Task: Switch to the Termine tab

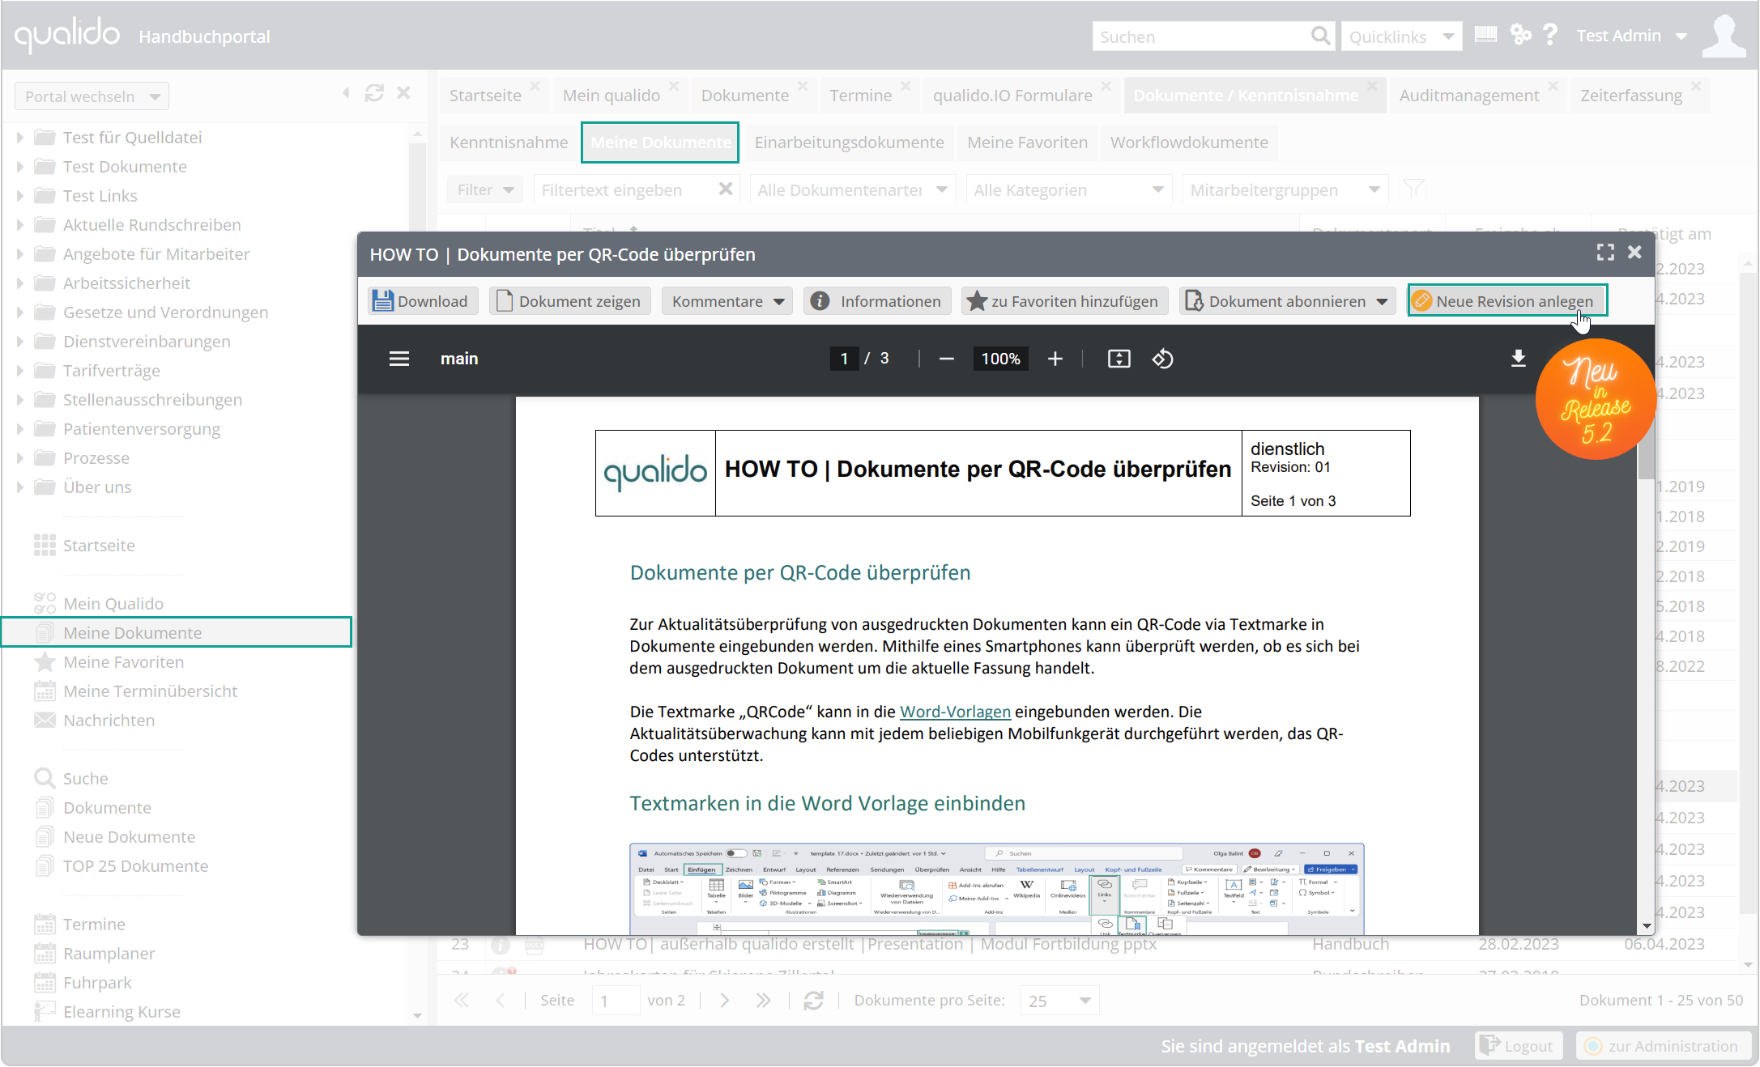Action: (860, 96)
